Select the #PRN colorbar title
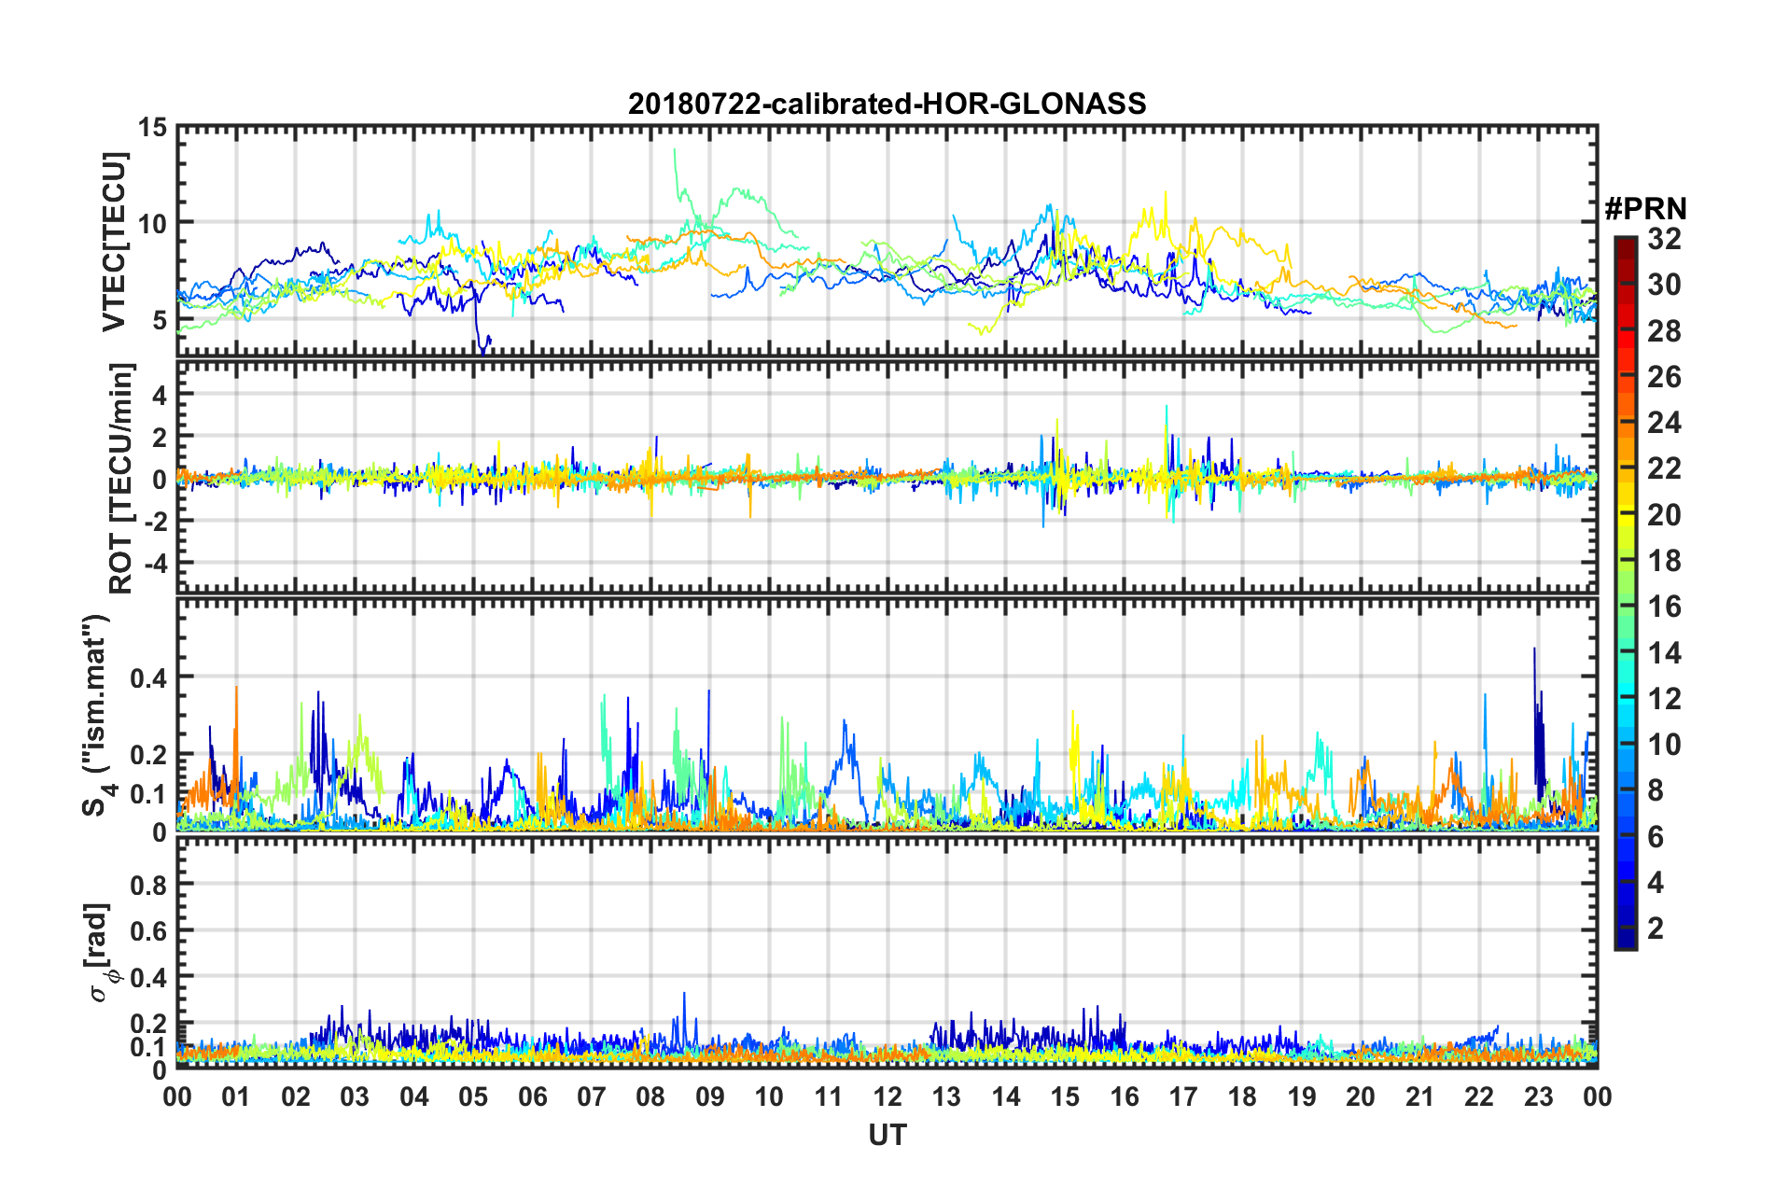1775x1187 pixels. [1646, 209]
